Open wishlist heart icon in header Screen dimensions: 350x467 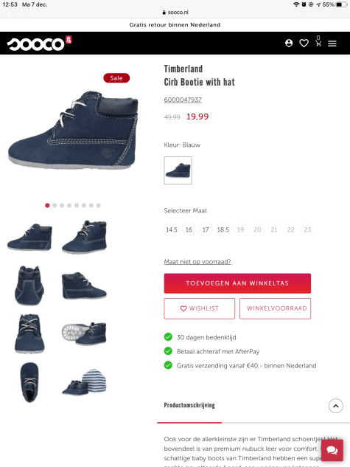(x=304, y=44)
